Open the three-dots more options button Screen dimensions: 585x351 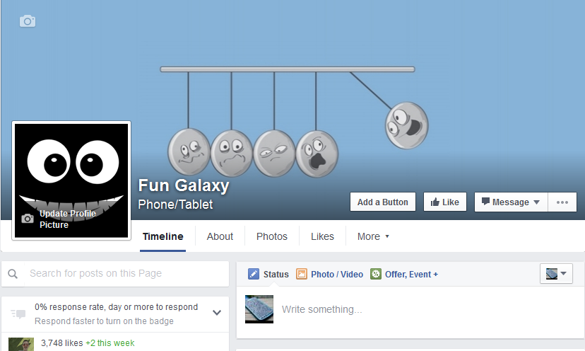pyautogui.click(x=562, y=202)
